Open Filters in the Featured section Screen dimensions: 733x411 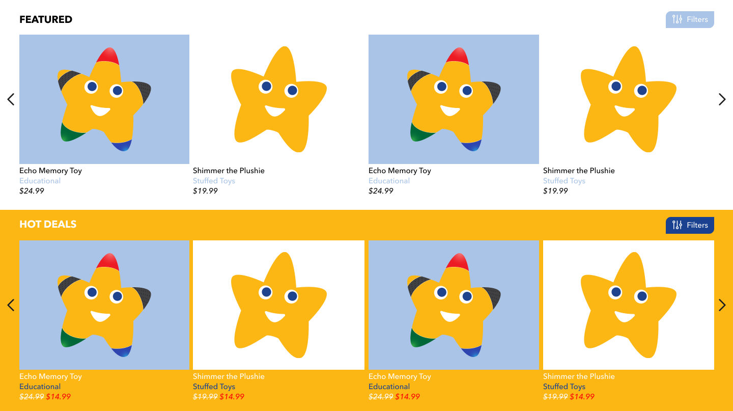click(x=690, y=19)
